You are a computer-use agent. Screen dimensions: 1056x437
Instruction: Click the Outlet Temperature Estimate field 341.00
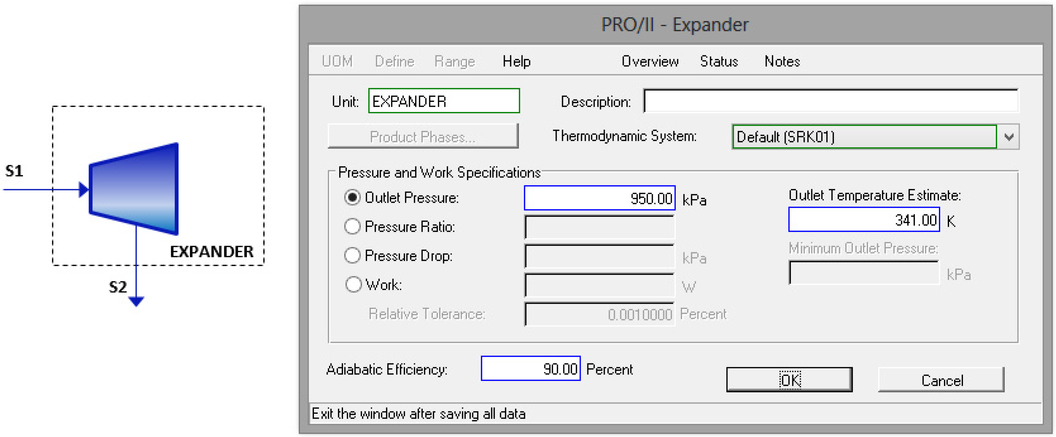click(864, 220)
